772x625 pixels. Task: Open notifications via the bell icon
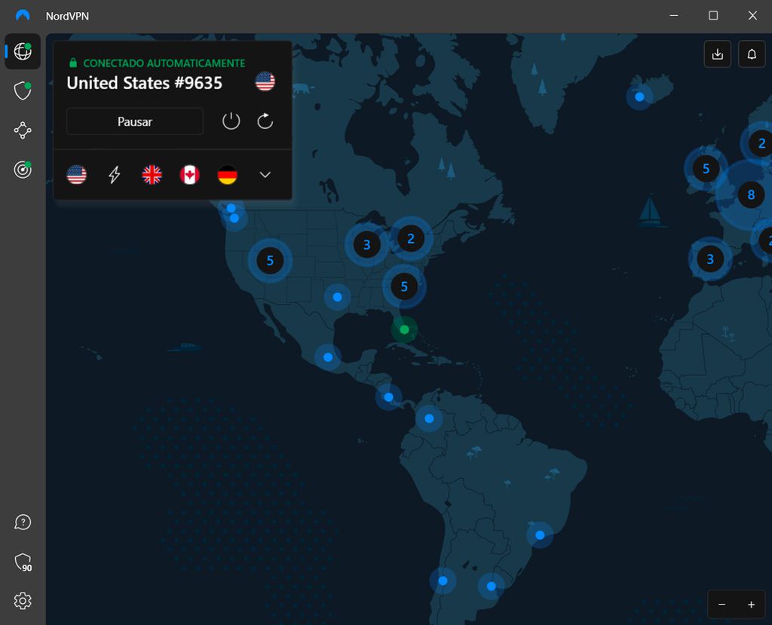pyautogui.click(x=751, y=54)
